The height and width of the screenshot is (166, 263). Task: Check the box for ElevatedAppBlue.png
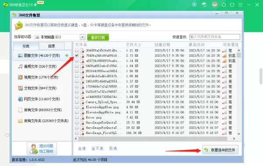tap(77, 107)
